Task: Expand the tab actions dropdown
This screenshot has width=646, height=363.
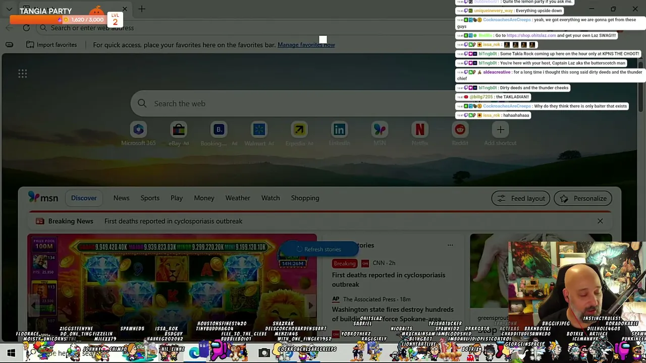Action: [x=9, y=9]
